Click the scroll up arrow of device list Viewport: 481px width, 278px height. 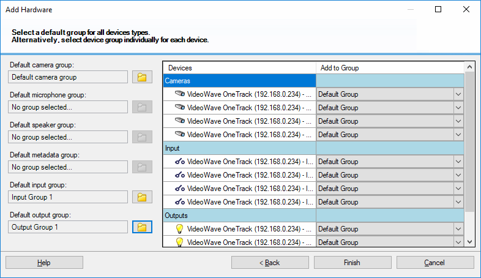coord(469,67)
